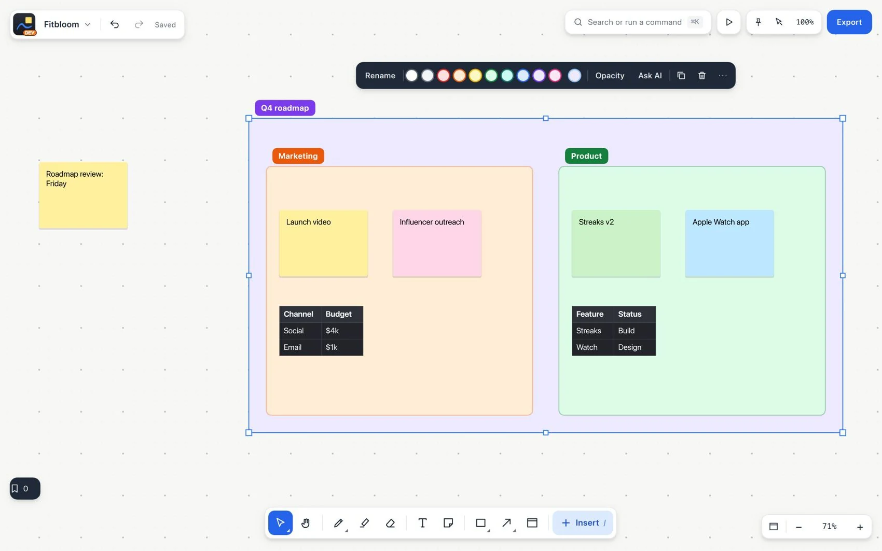The width and height of the screenshot is (882, 551).
Task: Select the Product frame label
Action: click(586, 156)
